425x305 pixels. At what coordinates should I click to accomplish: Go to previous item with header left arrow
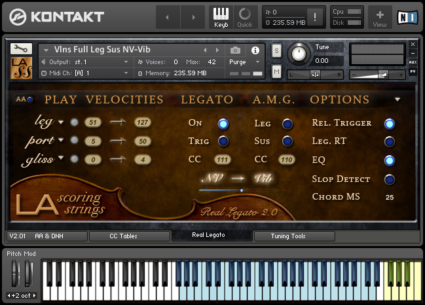167,17
